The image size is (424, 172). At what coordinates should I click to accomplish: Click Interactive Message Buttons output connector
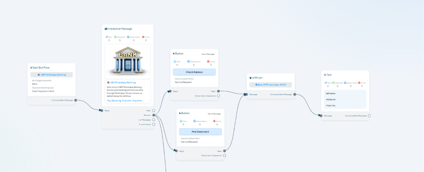point(153,115)
